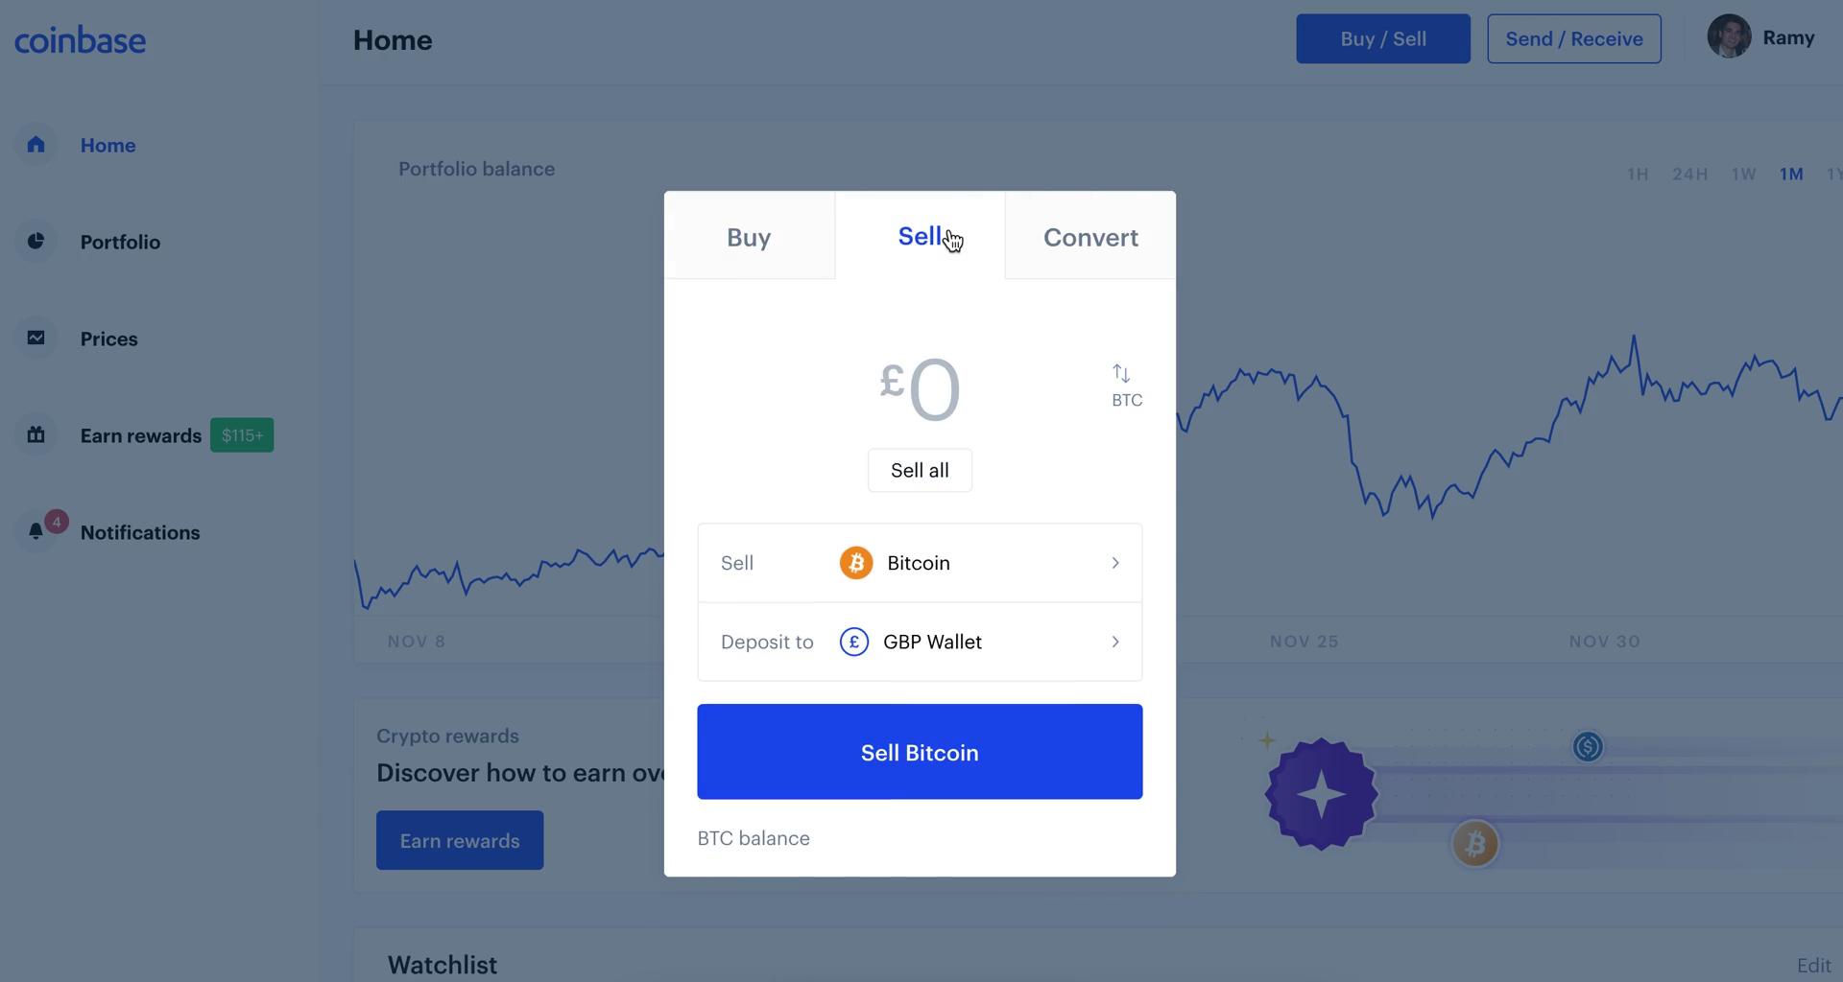Click the Send / Receive button

1573,38
